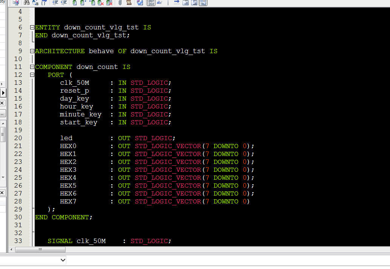
Task: Click the 'ab/' toolbar icon
Action: (x=160, y=3)
